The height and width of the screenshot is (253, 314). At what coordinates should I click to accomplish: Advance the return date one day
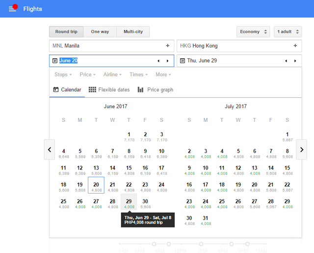coord(295,61)
